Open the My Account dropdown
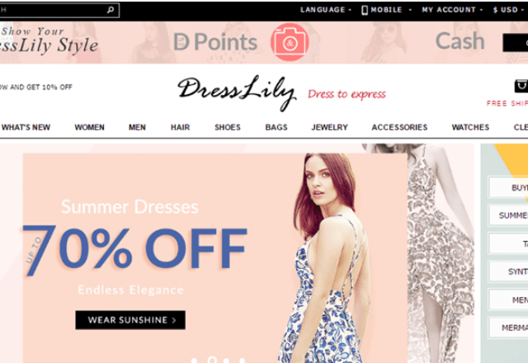The height and width of the screenshot is (363, 528). [451, 10]
